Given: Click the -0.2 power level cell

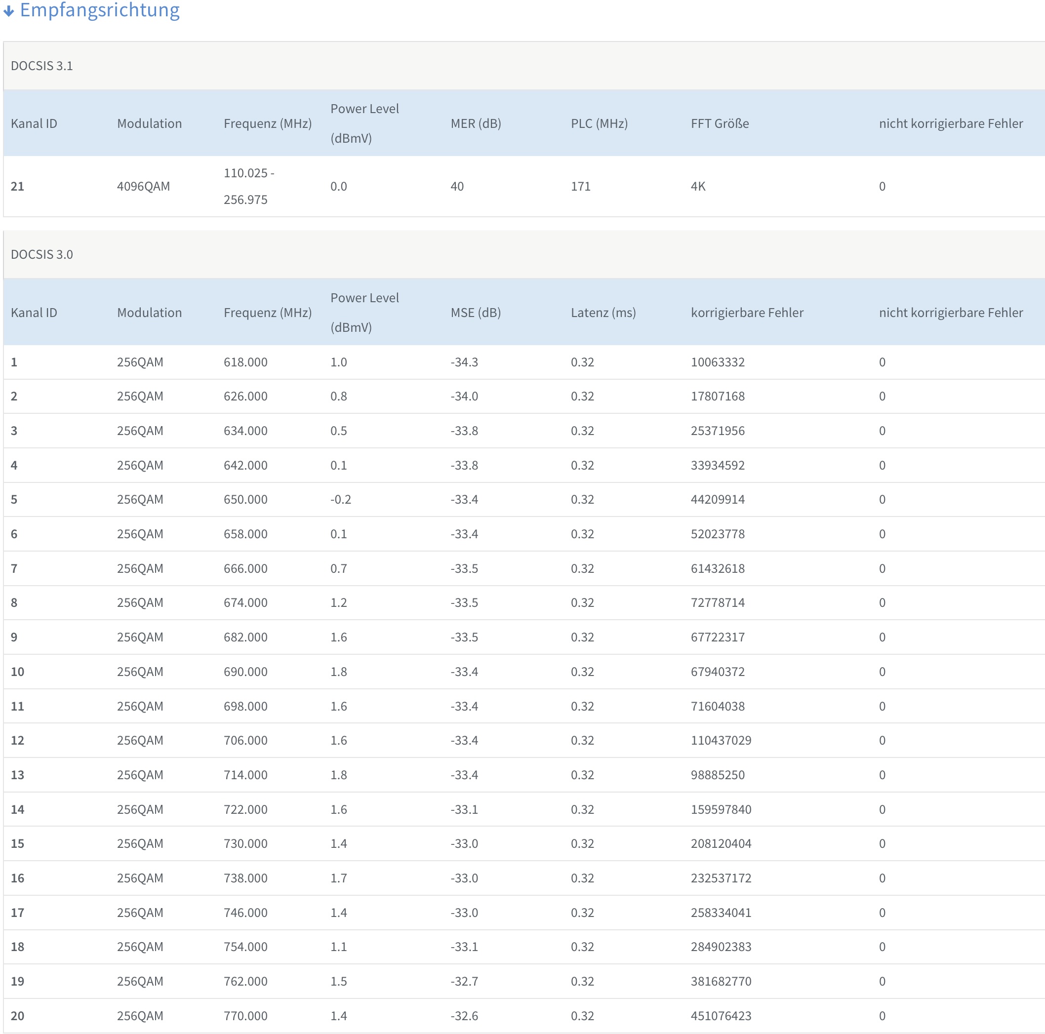Looking at the screenshot, I should [341, 500].
